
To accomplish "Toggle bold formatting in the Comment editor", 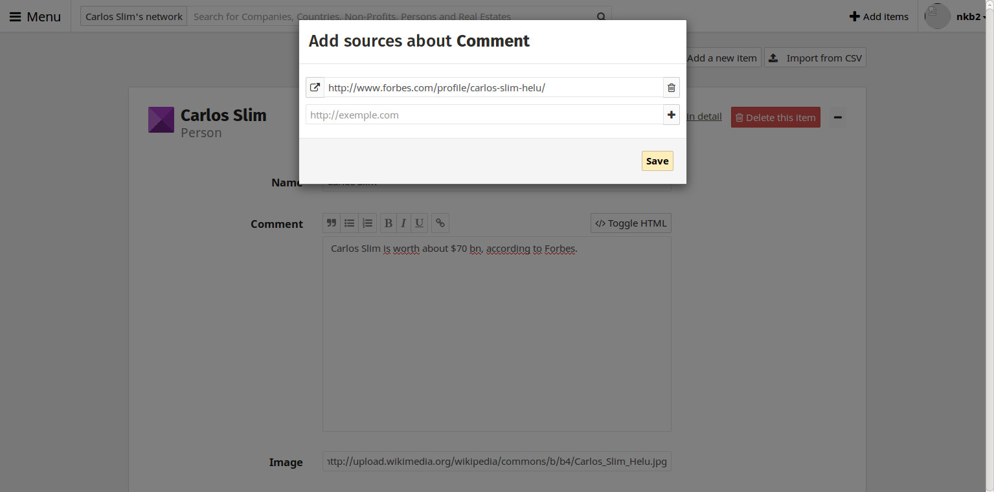I will coord(388,223).
